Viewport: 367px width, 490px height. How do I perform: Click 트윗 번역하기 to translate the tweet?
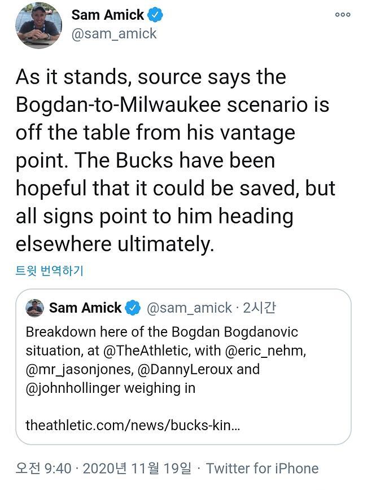click(50, 271)
